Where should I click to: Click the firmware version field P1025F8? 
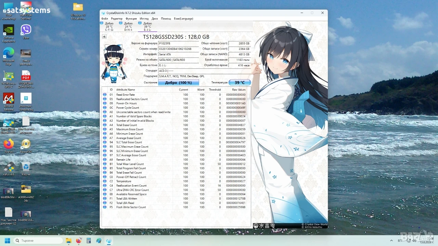(x=178, y=43)
